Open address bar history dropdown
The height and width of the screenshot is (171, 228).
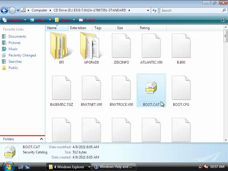(x=148, y=10)
